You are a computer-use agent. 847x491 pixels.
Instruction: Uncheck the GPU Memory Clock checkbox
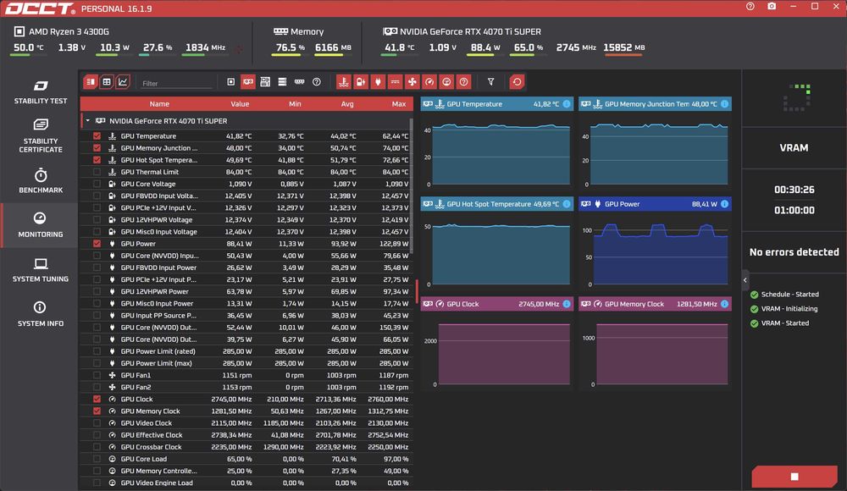tap(97, 411)
